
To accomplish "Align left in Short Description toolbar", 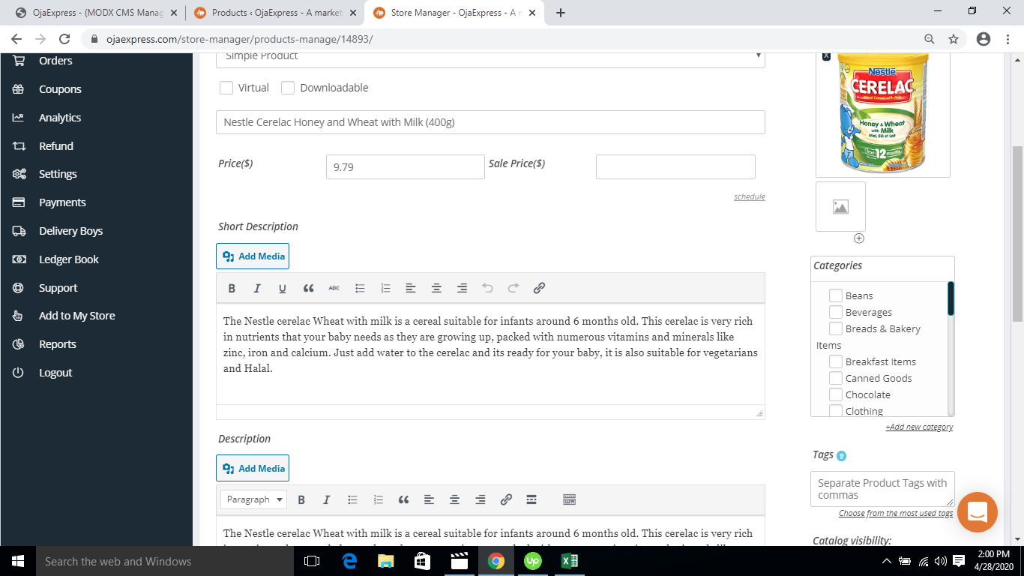I will (x=411, y=288).
